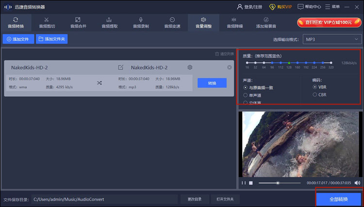Open the 音频录制 audio record tab
The width and height of the screenshot is (364, 207).
tap(141, 23)
